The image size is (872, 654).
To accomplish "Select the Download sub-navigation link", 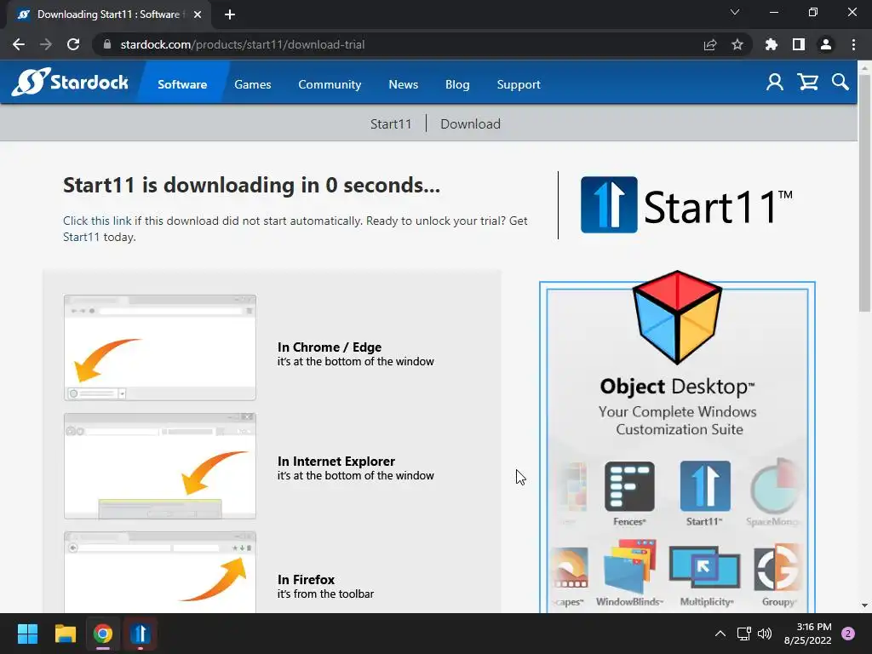I will tap(470, 124).
